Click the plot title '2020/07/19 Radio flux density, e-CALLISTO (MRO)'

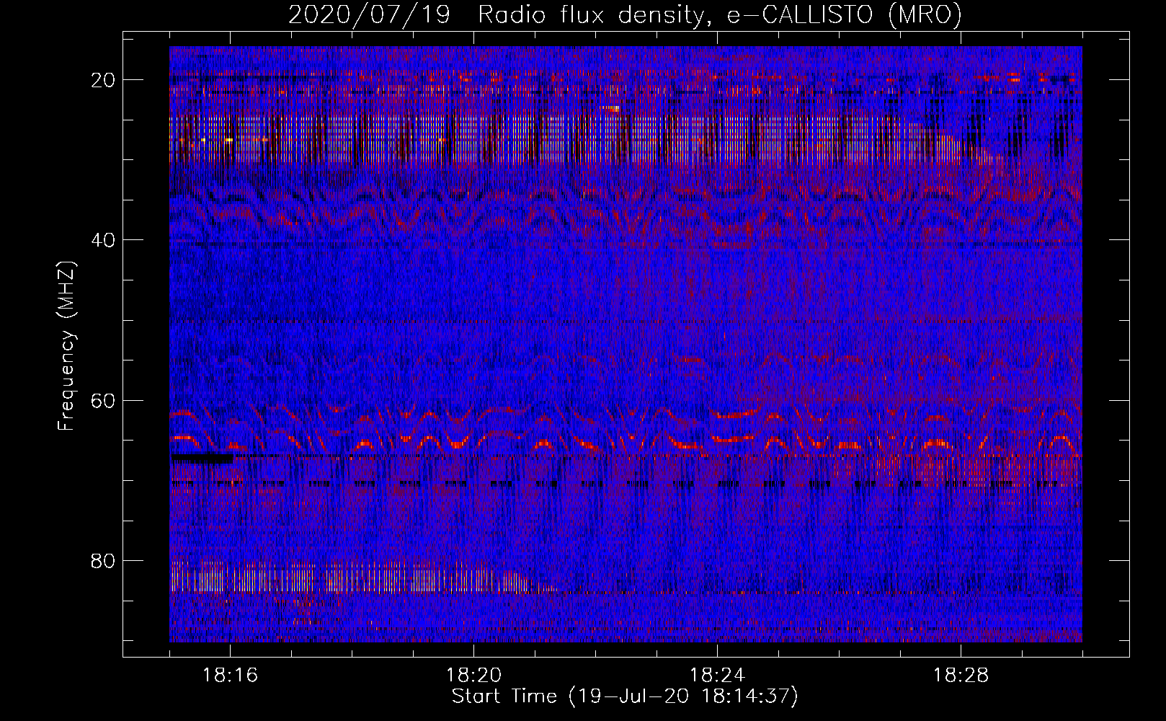625,15
